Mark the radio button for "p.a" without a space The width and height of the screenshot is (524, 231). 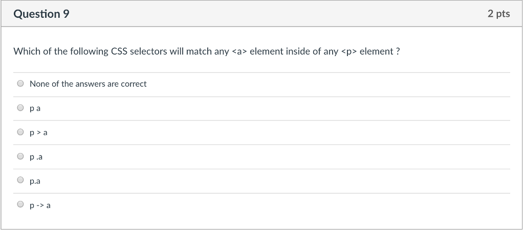click(x=20, y=181)
